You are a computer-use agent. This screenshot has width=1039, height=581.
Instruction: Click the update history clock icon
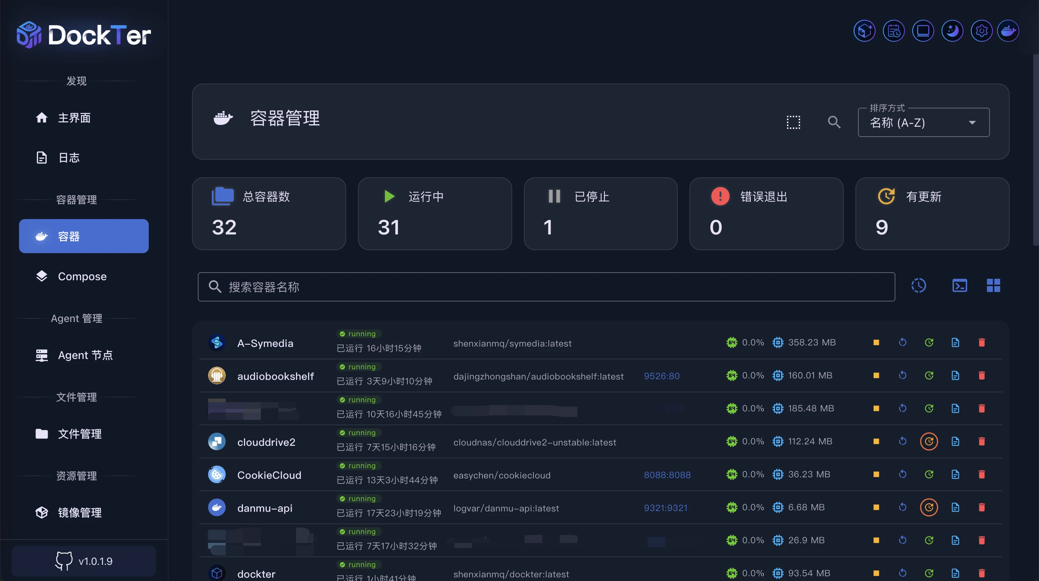click(x=918, y=286)
